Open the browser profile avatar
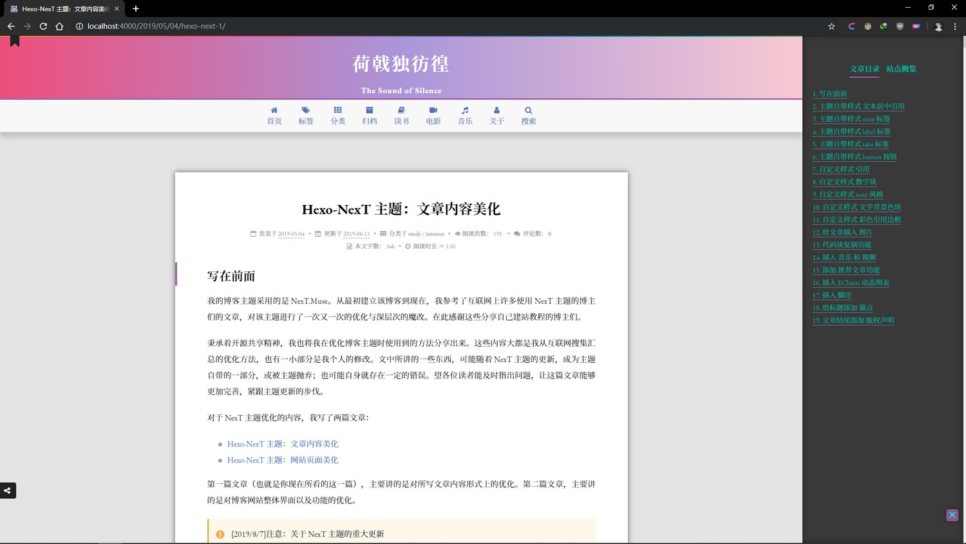This screenshot has width=966, height=544. [938, 26]
